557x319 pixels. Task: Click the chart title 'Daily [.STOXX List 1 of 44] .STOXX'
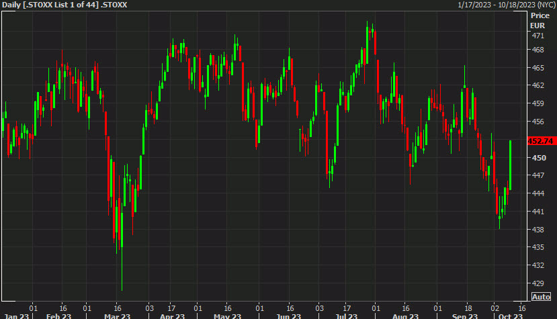[65, 5]
